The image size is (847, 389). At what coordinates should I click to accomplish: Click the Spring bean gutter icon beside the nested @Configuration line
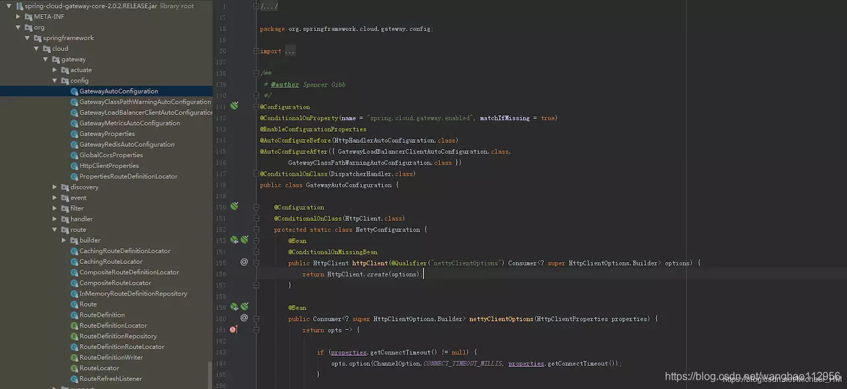(234, 206)
